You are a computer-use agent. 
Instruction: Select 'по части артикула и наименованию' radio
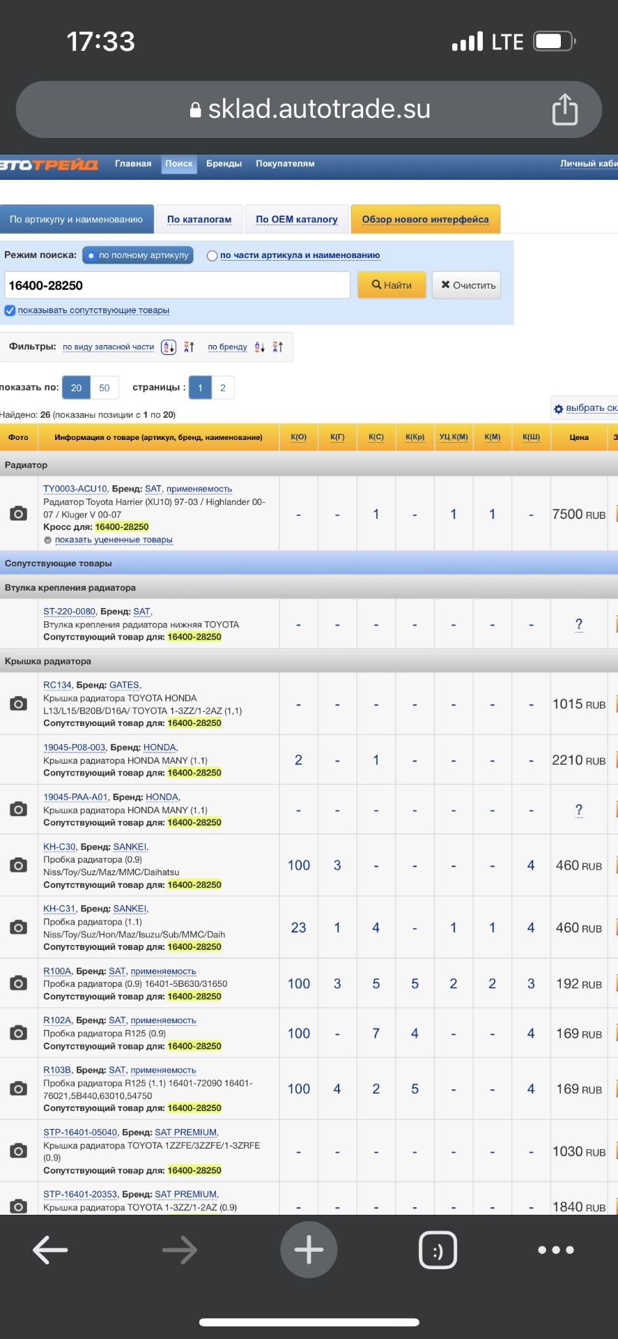[213, 256]
